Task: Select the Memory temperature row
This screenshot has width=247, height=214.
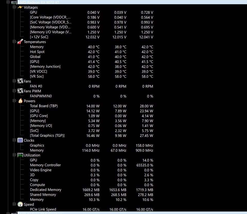Action: pos(91,47)
